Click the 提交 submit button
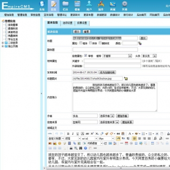This screenshot has height=170, width=170. [77, 31]
